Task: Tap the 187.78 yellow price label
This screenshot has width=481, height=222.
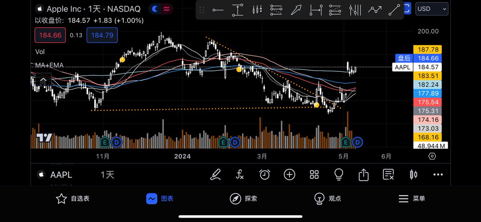Action: coord(427,49)
